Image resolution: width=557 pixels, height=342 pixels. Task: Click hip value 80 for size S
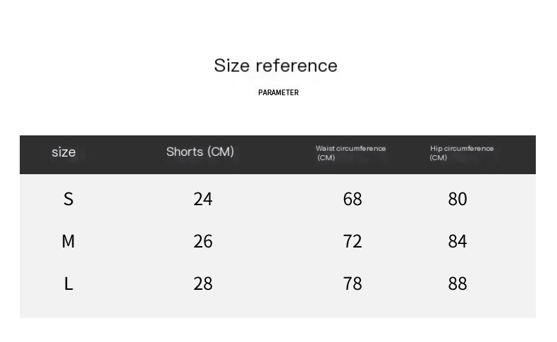(x=458, y=199)
